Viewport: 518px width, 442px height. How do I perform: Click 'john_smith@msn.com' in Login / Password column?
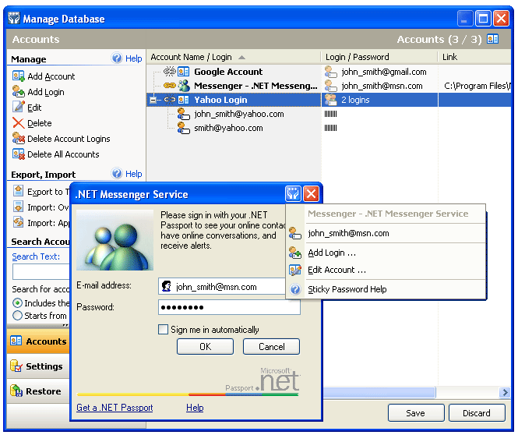[382, 86]
